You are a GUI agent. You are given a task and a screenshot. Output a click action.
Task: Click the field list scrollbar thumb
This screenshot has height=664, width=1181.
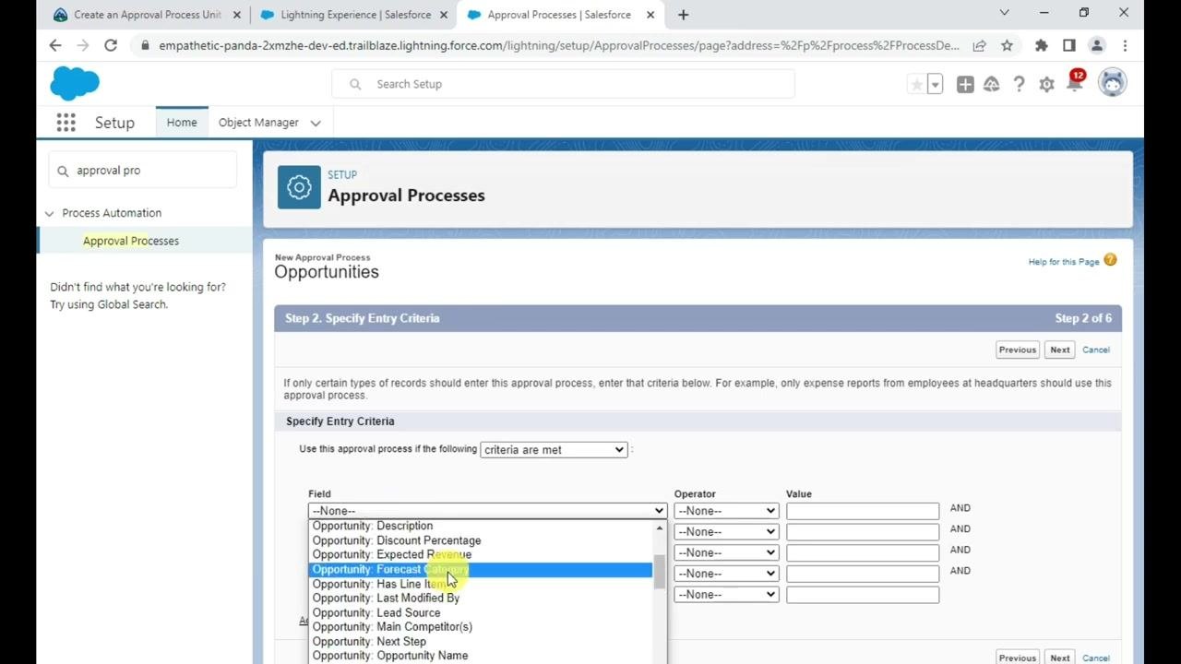tap(659, 572)
